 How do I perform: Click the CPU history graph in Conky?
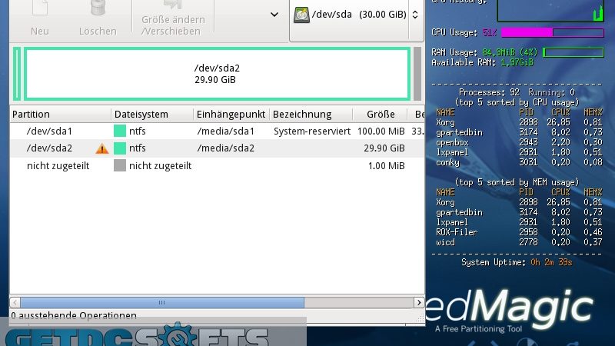pyautogui.click(x=550, y=11)
